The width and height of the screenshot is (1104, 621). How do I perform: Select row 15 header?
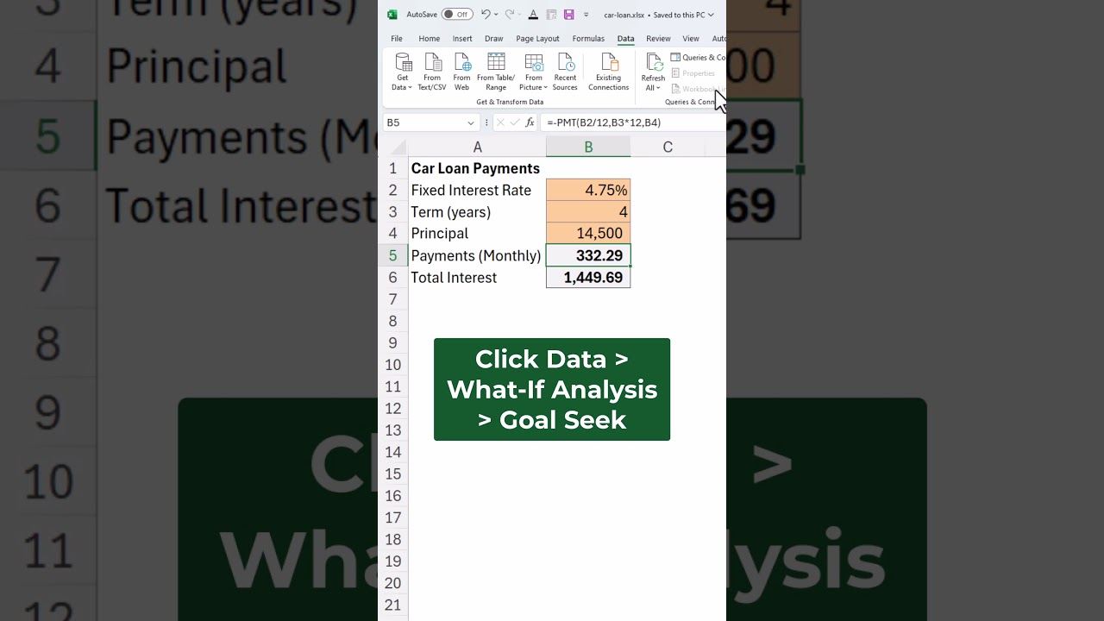click(x=393, y=474)
